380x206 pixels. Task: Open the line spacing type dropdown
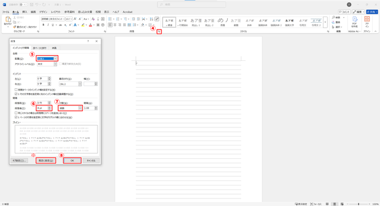[x=80, y=108]
